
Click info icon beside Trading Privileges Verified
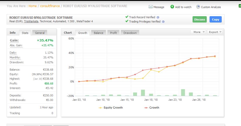click(163, 22)
